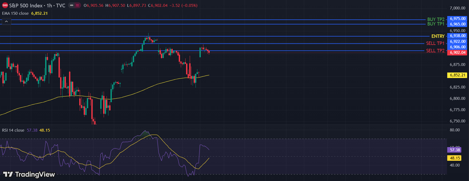Click the 6,975.00 price axis tag

click(457, 19)
